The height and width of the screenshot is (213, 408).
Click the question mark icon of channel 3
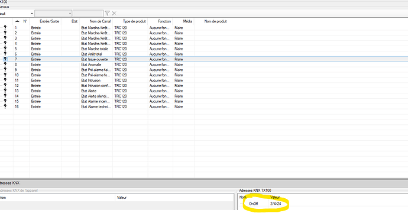click(5, 38)
